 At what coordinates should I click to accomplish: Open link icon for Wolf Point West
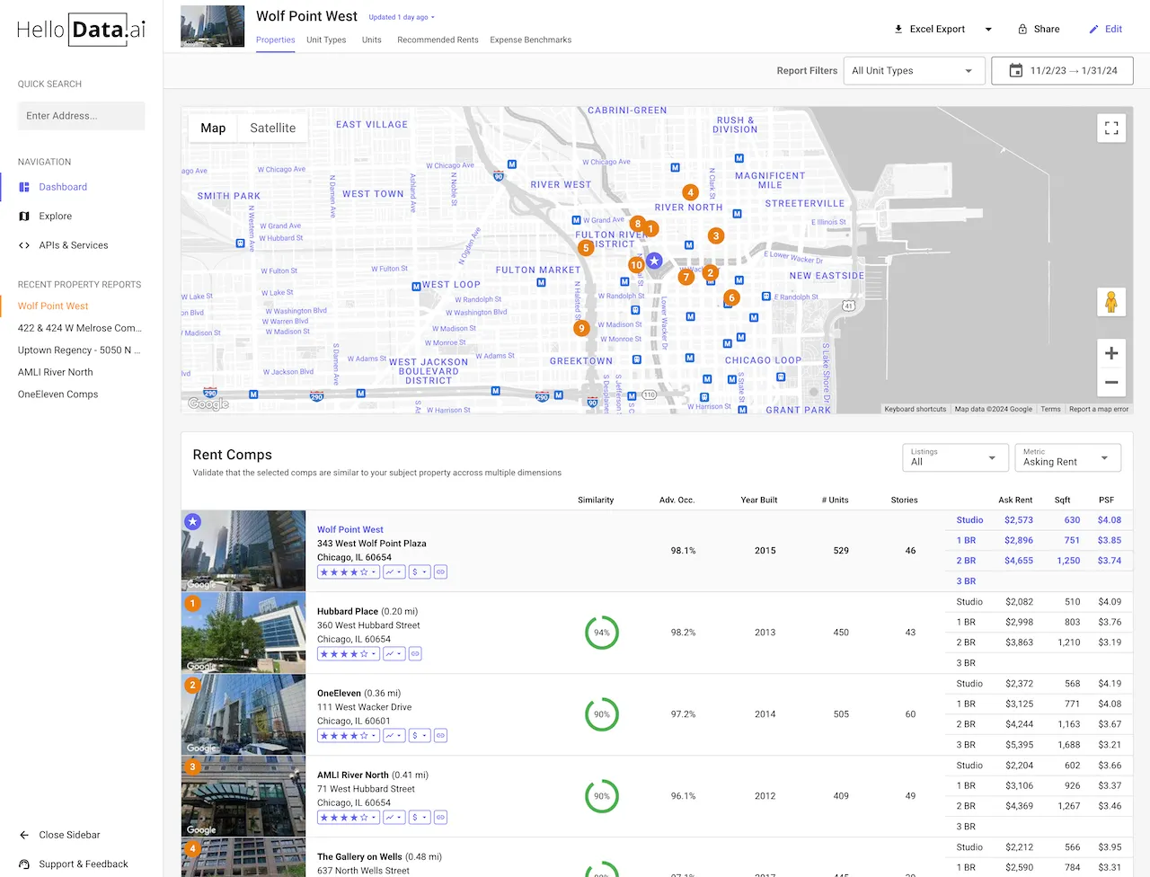click(x=440, y=571)
